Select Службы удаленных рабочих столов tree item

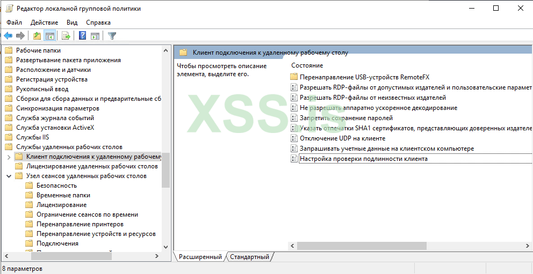tap(69, 147)
